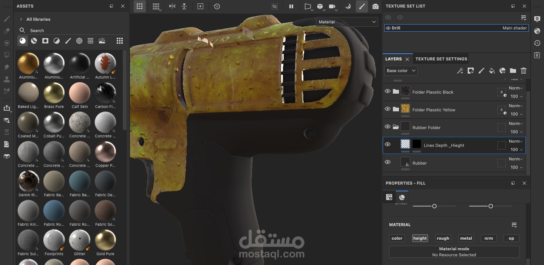Open Texture Set List options menu icon

(x=524, y=18)
